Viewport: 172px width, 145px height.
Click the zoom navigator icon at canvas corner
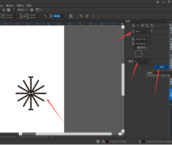pos(123,134)
